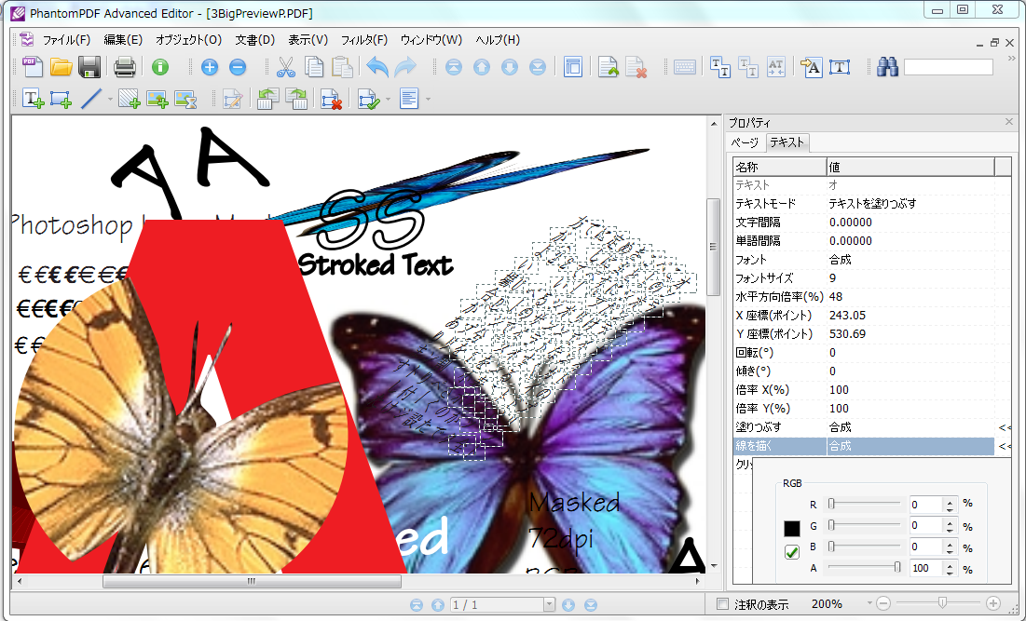Click the zoom out minus button in status bar
The width and height of the screenshot is (1026, 621).
pyautogui.click(x=883, y=603)
